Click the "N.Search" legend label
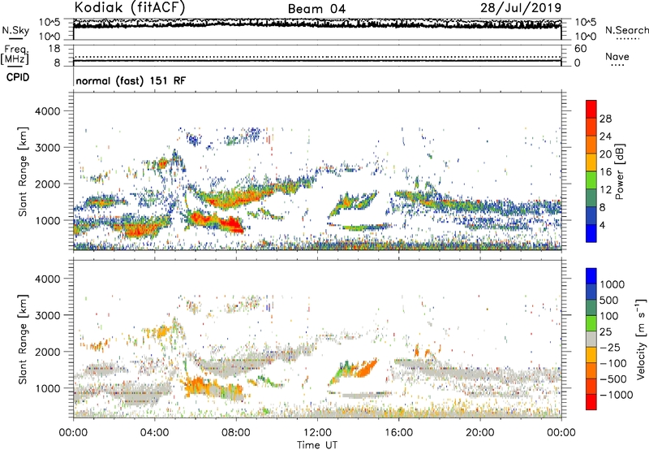This screenshot has height=450, width=649. point(627,30)
